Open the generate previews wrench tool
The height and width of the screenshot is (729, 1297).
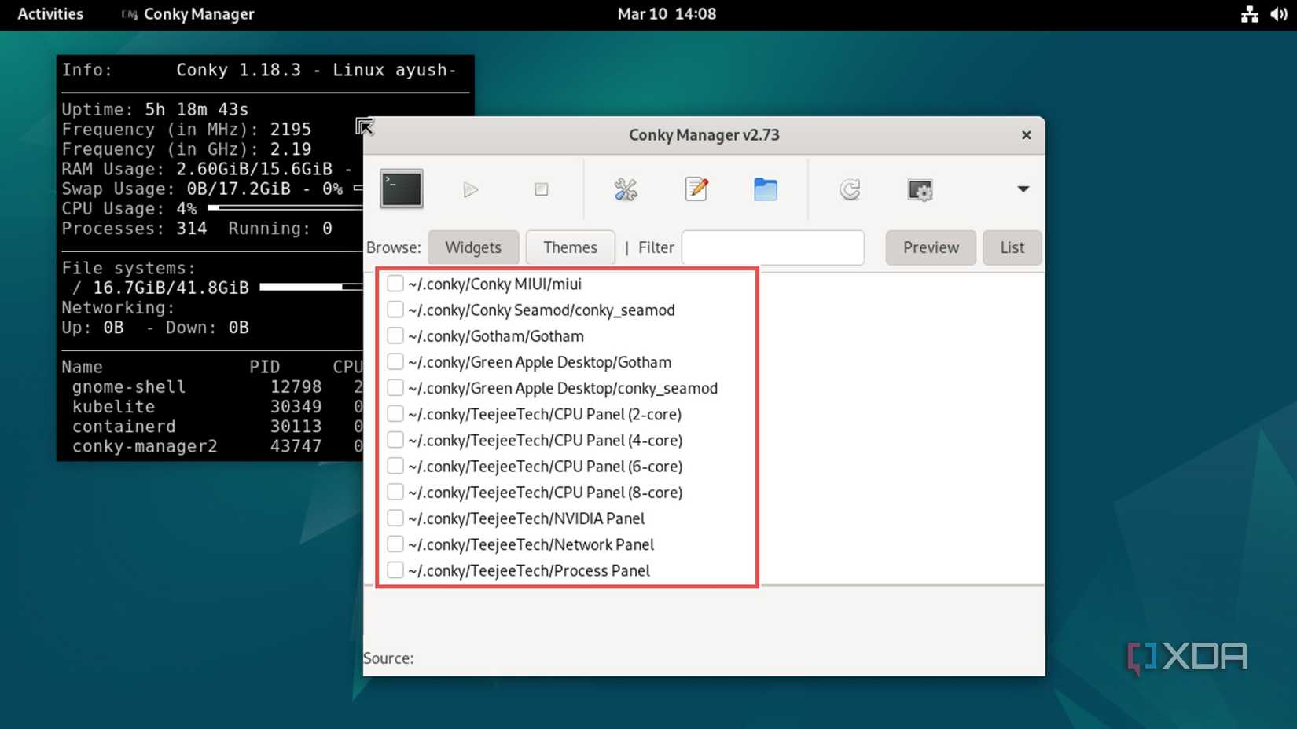pos(626,189)
